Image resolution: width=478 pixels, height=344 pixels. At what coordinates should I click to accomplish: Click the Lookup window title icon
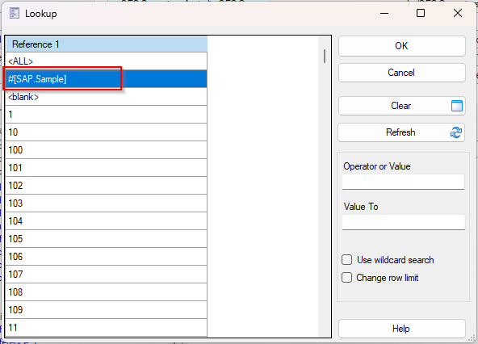pyautogui.click(x=14, y=14)
